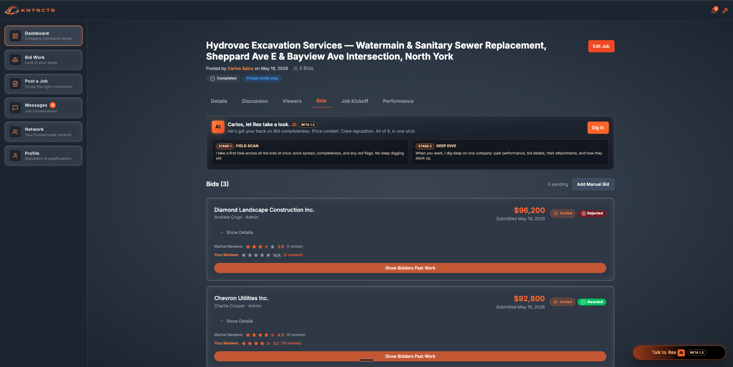Click the Bid Work hard hat icon
The width and height of the screenshot is (733, 367).
[x=15, y=60]
